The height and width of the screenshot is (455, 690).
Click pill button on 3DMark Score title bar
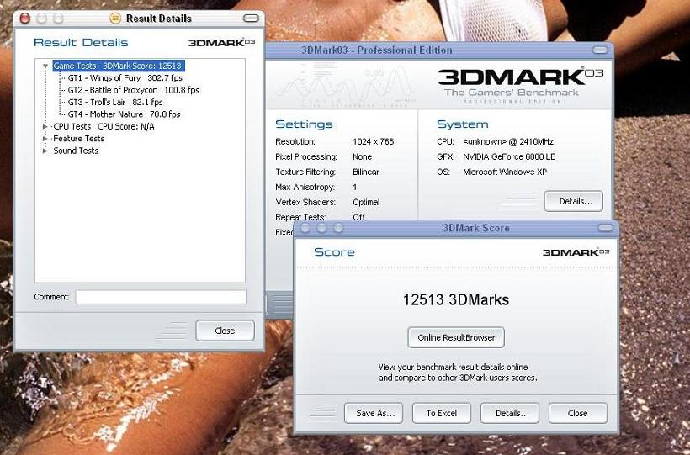coord(606,228)
